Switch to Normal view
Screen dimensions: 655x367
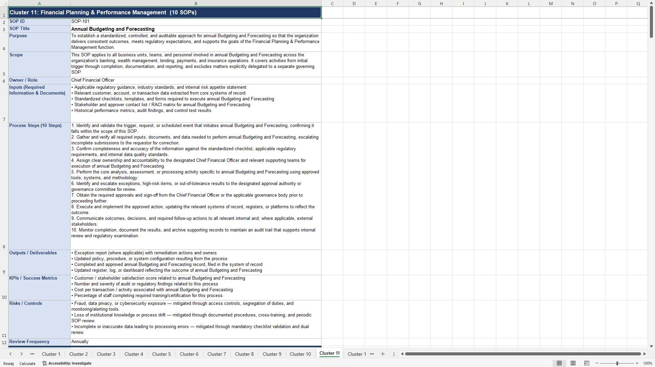(x=559, y=363)
